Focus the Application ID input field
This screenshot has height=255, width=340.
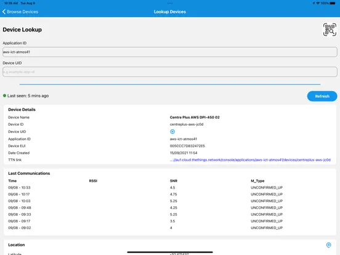(x=170, y=52)
